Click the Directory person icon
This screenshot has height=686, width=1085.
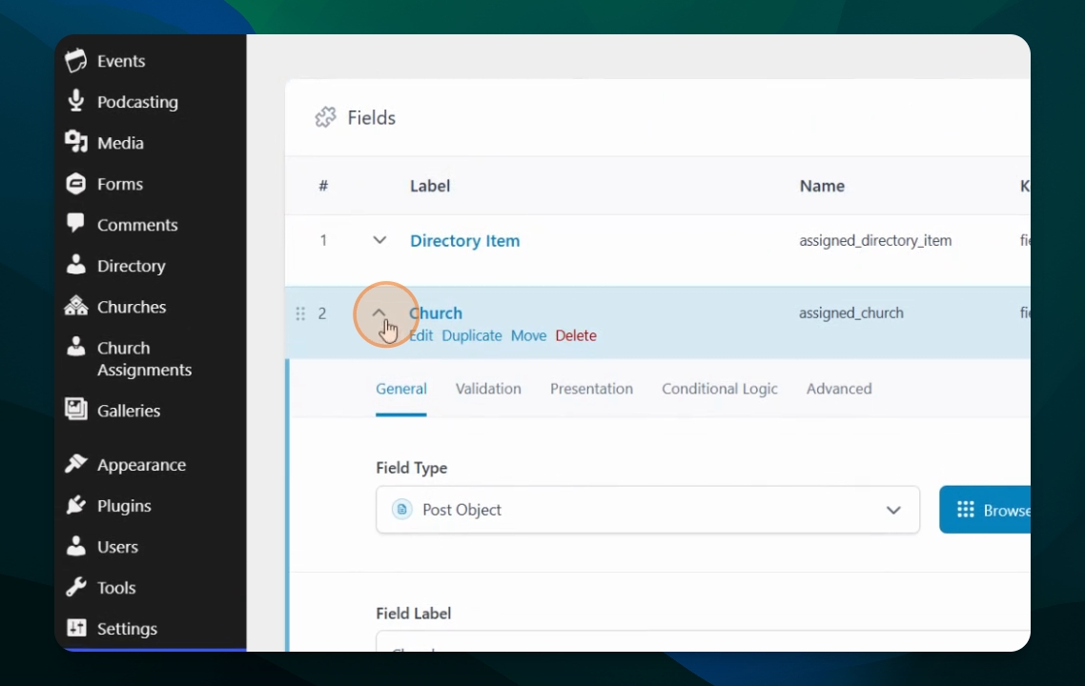76,265
